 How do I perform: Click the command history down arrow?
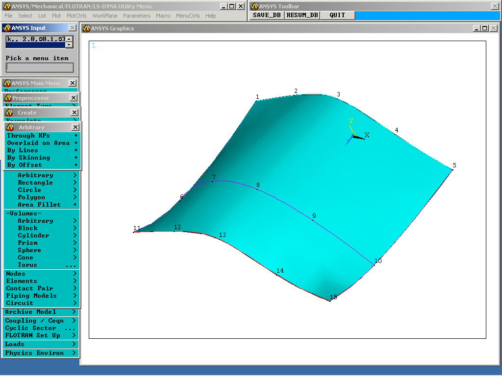tap(69, 45)
